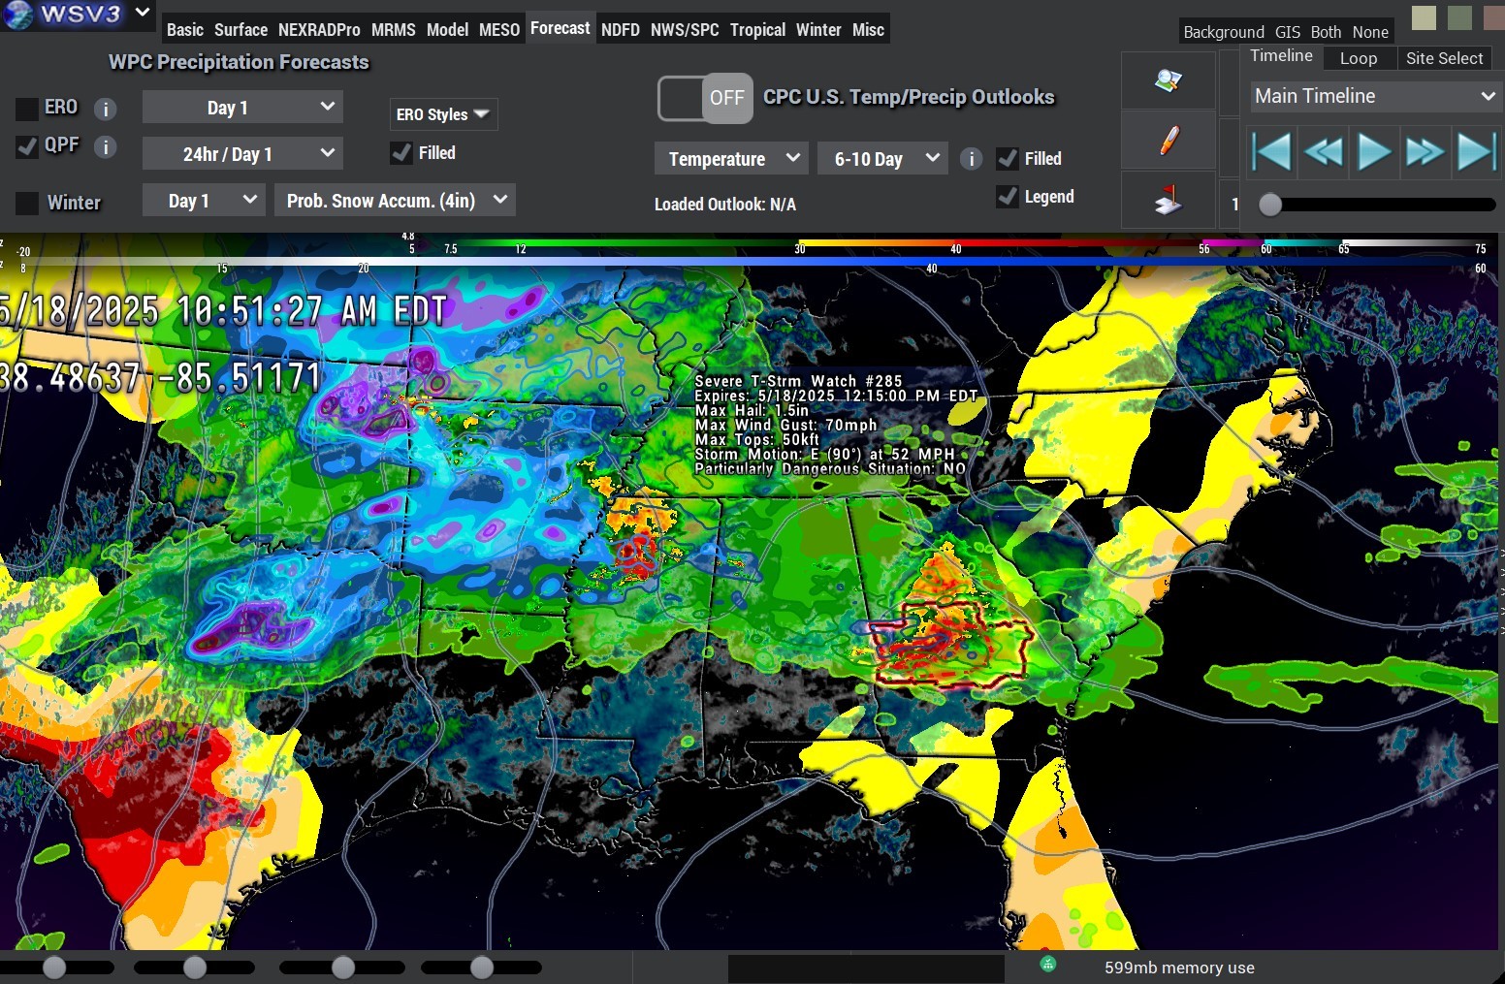Click the info icon beside QPF
This screenshot has width=1505, height=984.
pyautogui.click(x=106, y=146)
